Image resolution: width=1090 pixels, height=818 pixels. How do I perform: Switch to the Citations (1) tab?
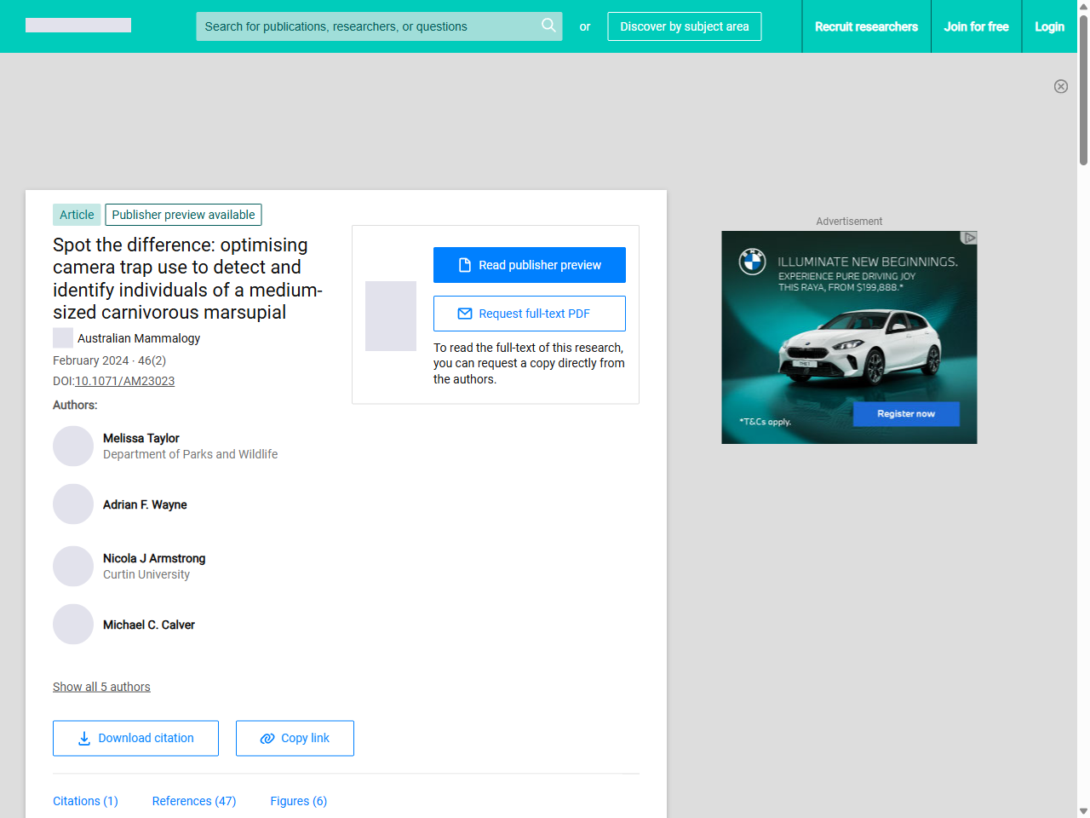[85, 801]
